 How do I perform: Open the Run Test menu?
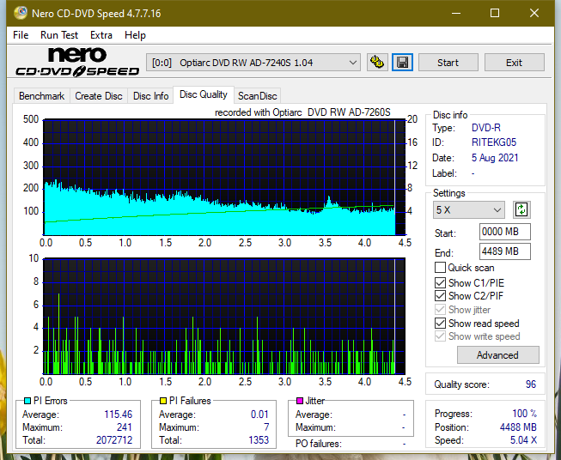click(59, 35)
